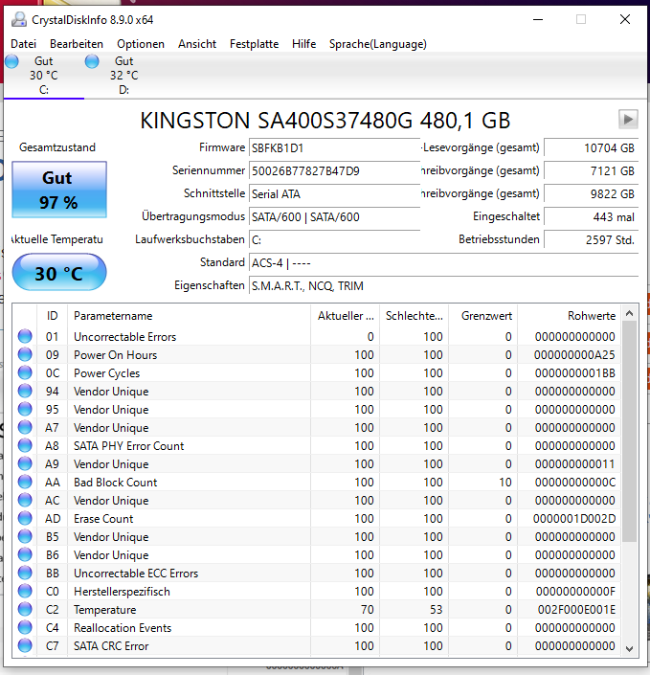Click status orb of Reallocation Events row
Viewport: 650px width, 675px height.
click(x=25, y=628)
